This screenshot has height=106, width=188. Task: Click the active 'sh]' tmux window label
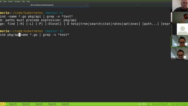coord(3,104)
